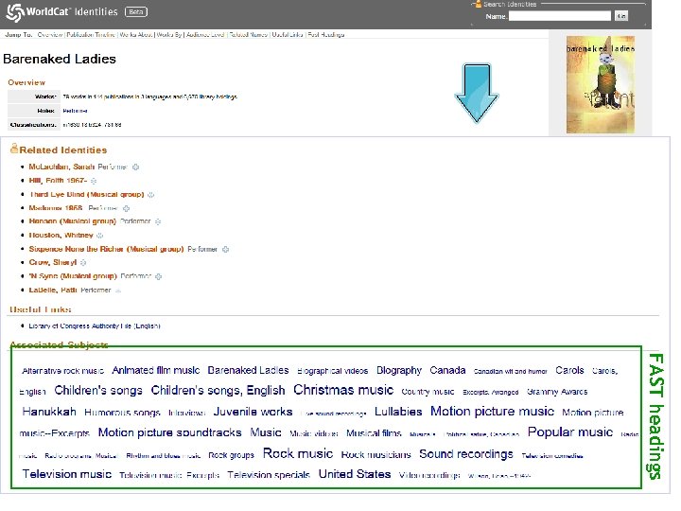Click Juvenile works subject tag
This screenshot has width=681, height=511.
253,412
